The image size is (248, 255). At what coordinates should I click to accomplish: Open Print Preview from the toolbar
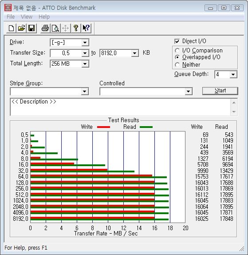click(55, 28)
